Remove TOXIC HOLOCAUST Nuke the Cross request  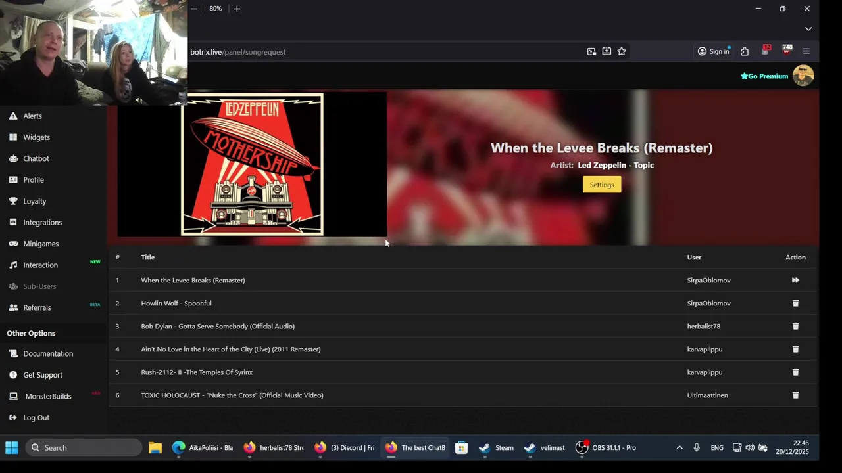pyautogui.click(x=795, y=395)
